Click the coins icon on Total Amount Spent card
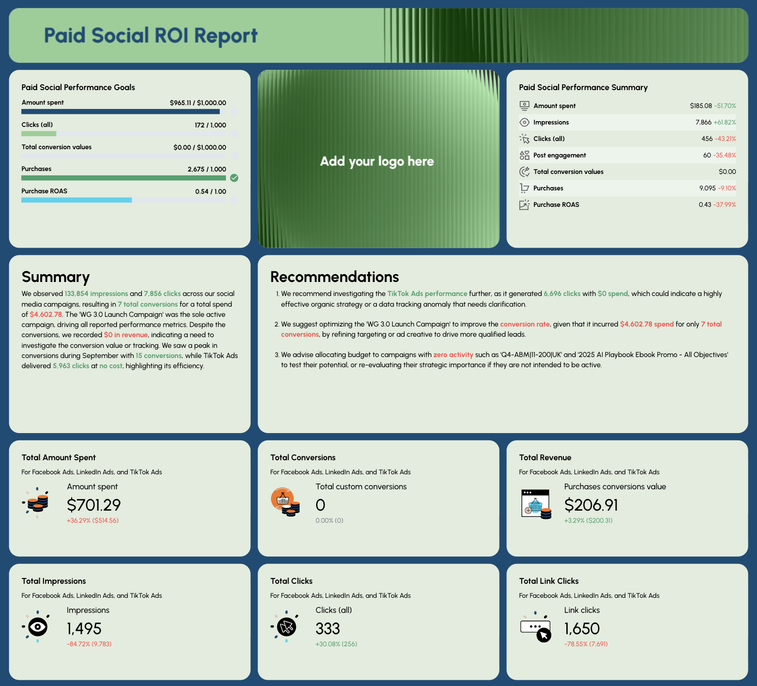The width and height of the screenshot is (757, 686). coord(37,503)
